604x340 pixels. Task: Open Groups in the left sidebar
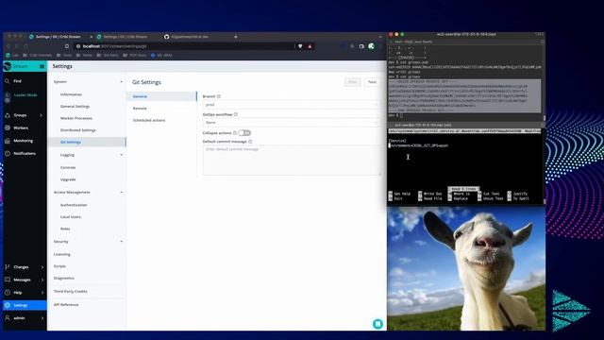point(20,115)
